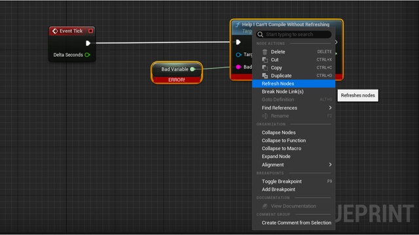
Task: Click the blue Target input pin
Action: coord(238,55)
